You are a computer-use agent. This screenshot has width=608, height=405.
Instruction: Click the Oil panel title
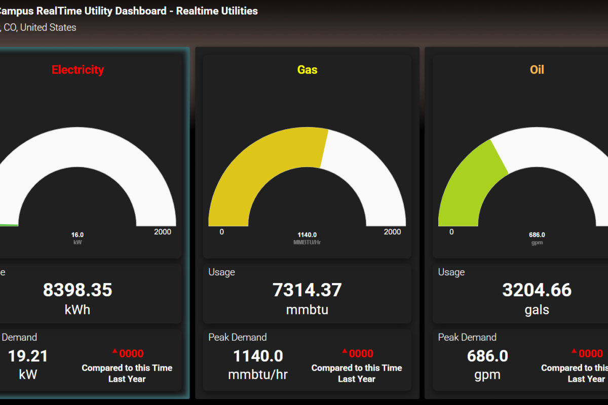coord(537,69)
